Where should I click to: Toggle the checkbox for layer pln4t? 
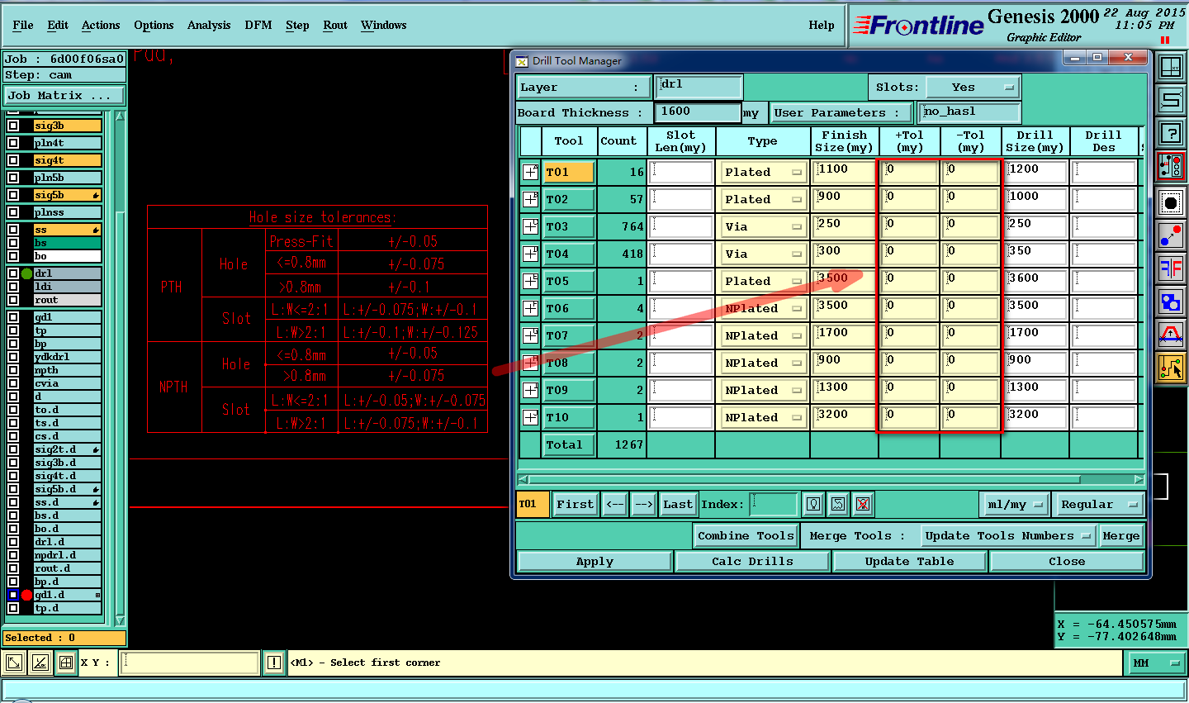(13, 143)
